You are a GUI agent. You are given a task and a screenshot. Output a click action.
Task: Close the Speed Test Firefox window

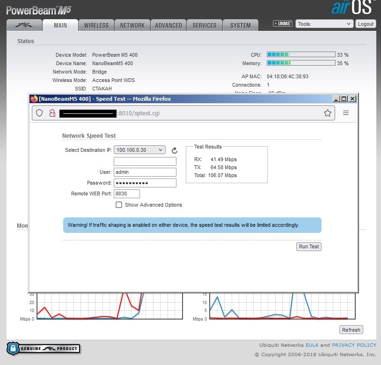click(x=352, y=99)
